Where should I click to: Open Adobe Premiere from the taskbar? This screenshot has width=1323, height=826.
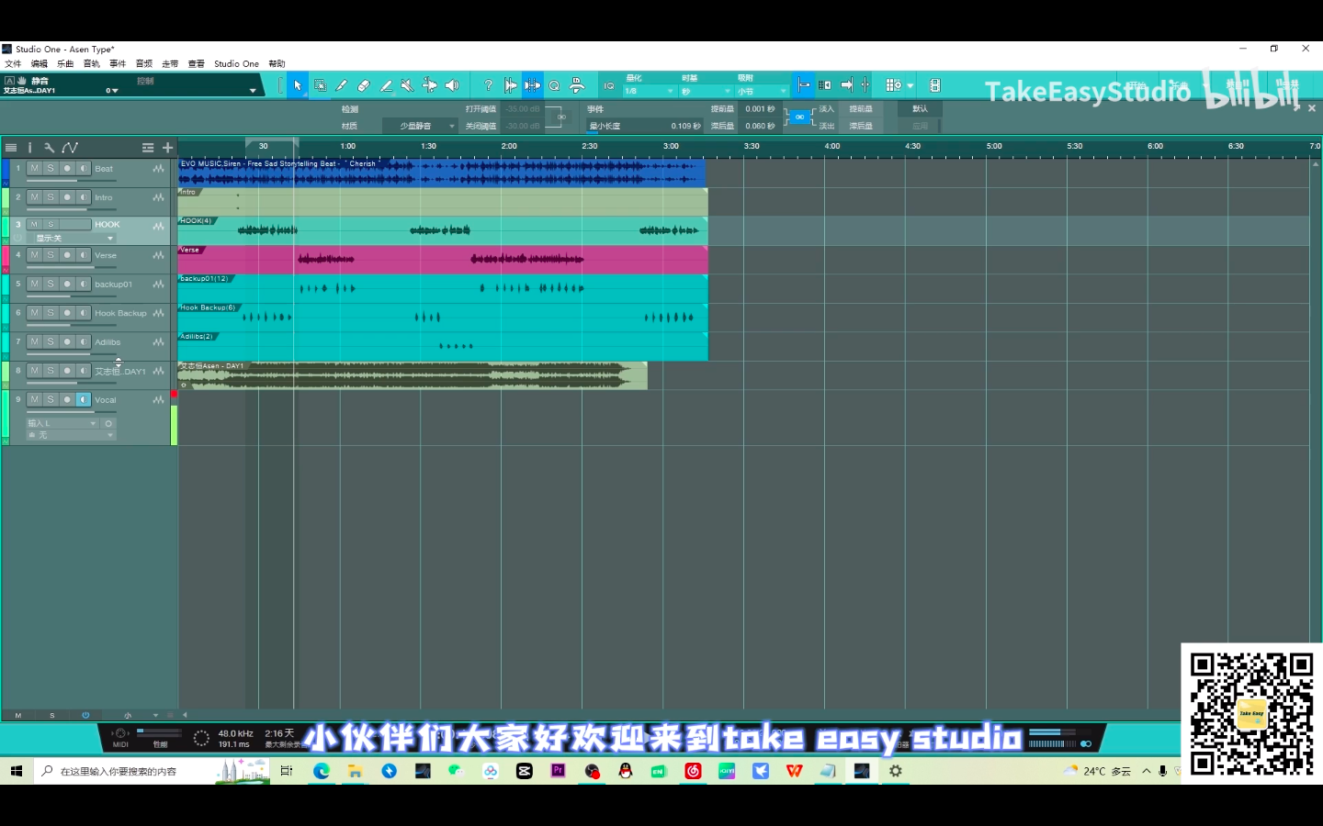[558, 771]
